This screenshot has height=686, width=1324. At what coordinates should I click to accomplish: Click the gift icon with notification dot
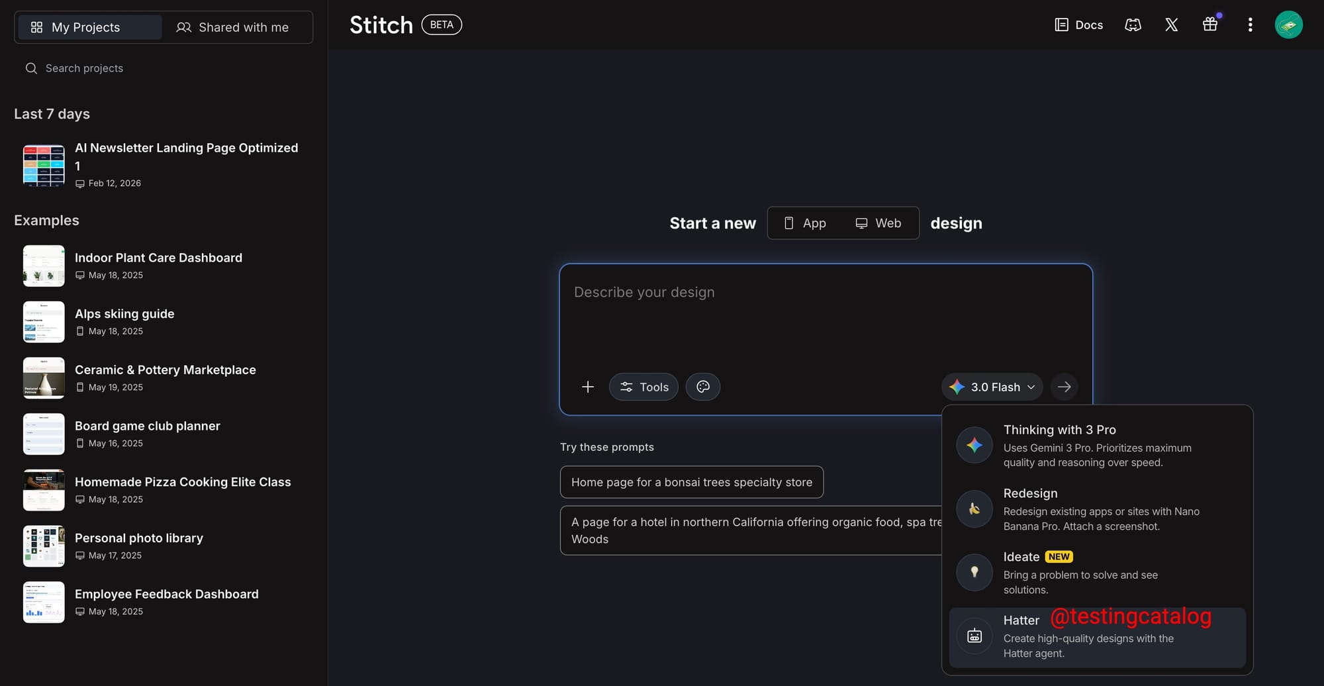coord(1210,24)
